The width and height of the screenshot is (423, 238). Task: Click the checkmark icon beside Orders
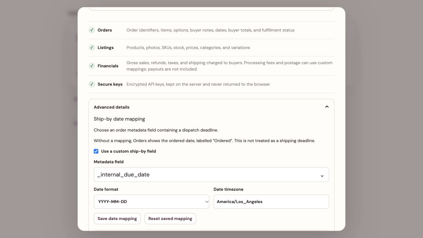coord(92,30)
